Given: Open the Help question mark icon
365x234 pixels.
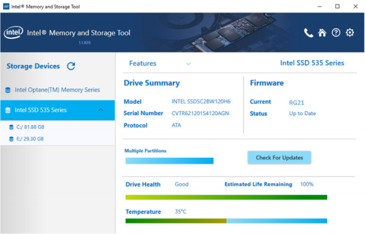Looking at the screenshot, I should click(x=336, y=33).
